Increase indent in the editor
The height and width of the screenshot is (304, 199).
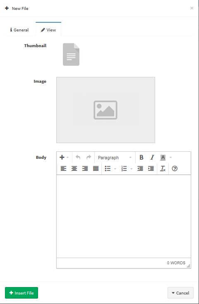point(151,168)
